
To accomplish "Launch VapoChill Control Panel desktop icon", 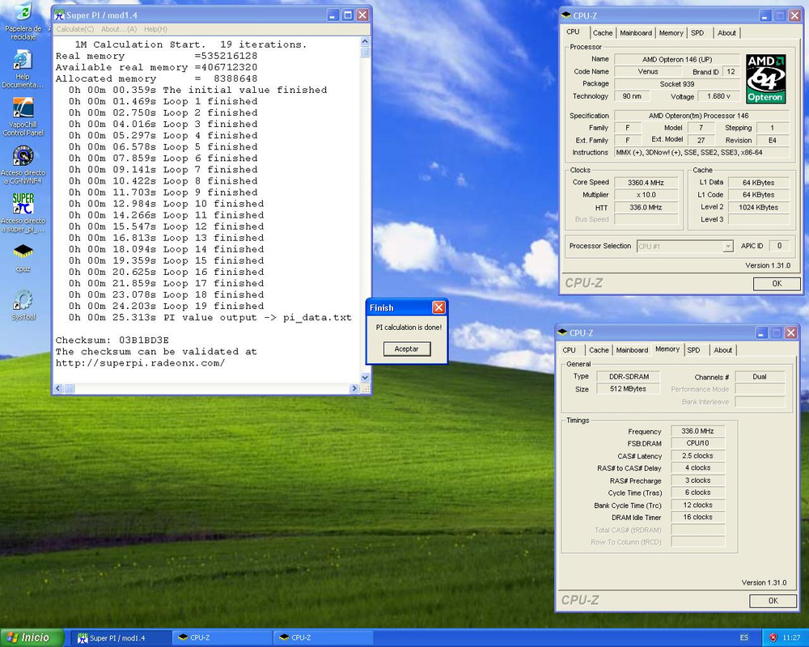I will click(23, 116).
